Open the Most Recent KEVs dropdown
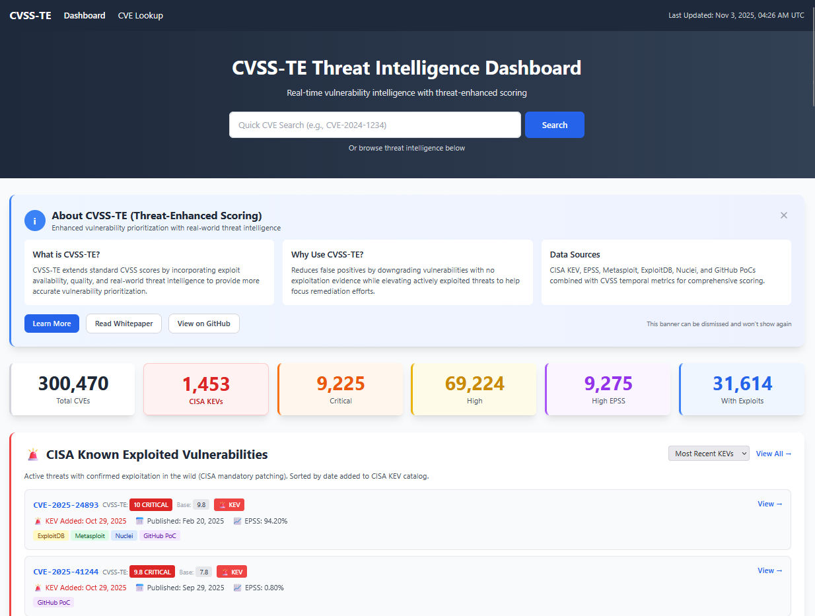This screenshot has width=815, height=616. coord(709,453)
